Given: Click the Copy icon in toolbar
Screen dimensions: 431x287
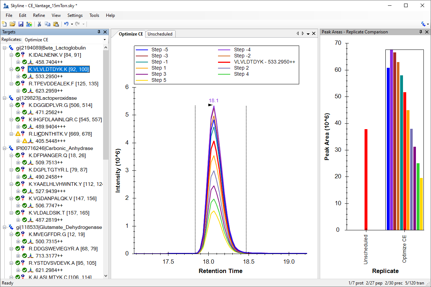Looking at the screenshot, I should pyautogui.click(x=47, y=24).
